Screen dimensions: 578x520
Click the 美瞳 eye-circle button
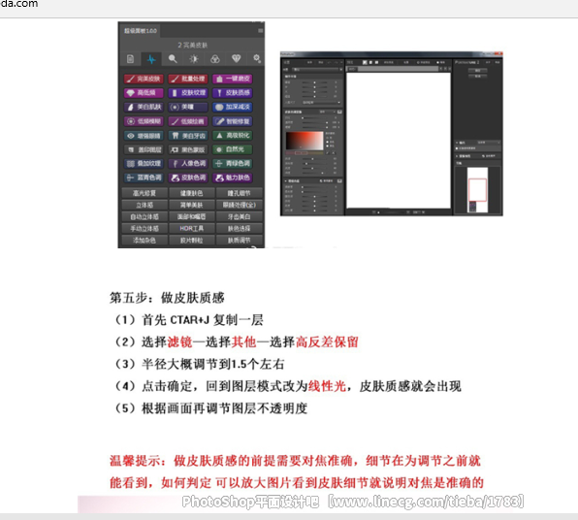coord(188,107)
